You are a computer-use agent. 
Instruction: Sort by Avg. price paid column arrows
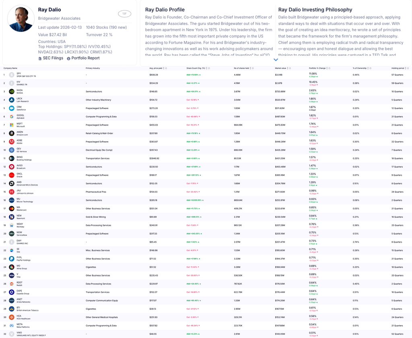[x=164, y=68]
